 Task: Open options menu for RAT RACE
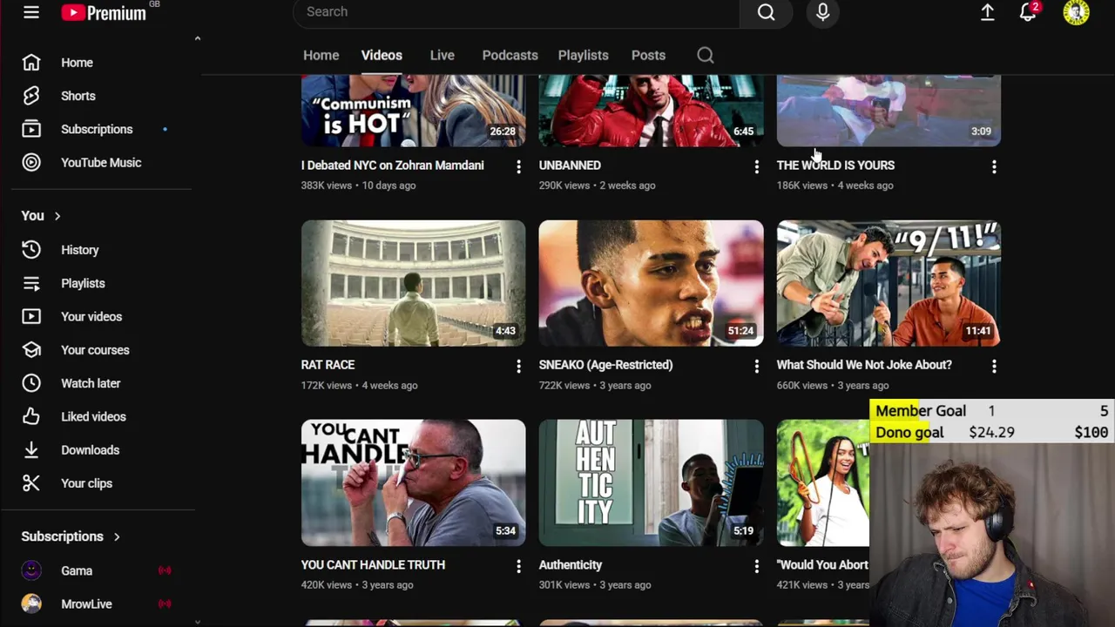point(518,366)
